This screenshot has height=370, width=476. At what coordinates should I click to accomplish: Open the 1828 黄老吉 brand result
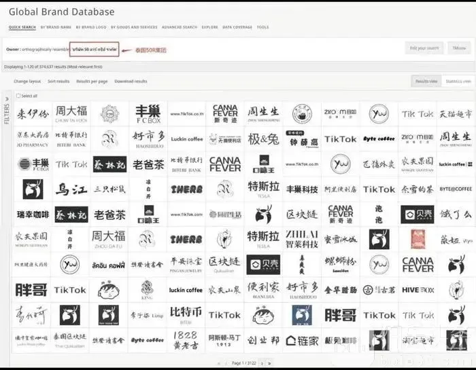(x=186, y=340)
